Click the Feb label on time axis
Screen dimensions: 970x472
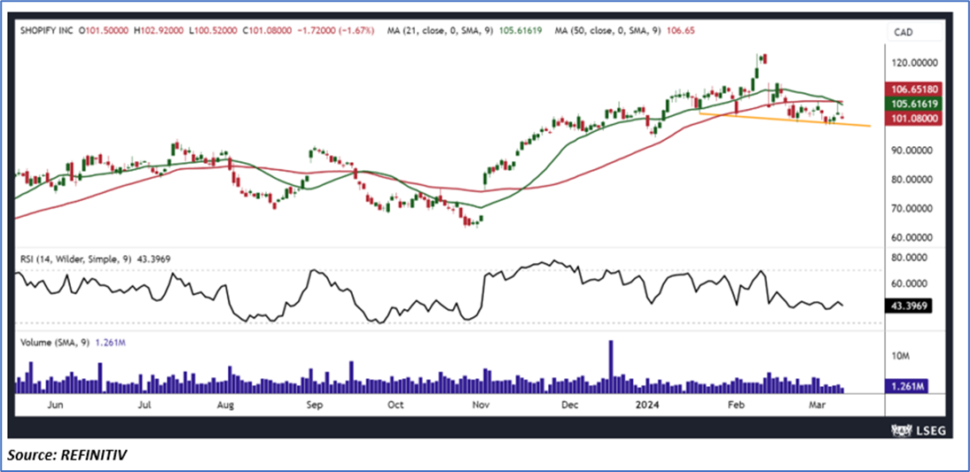736,406
